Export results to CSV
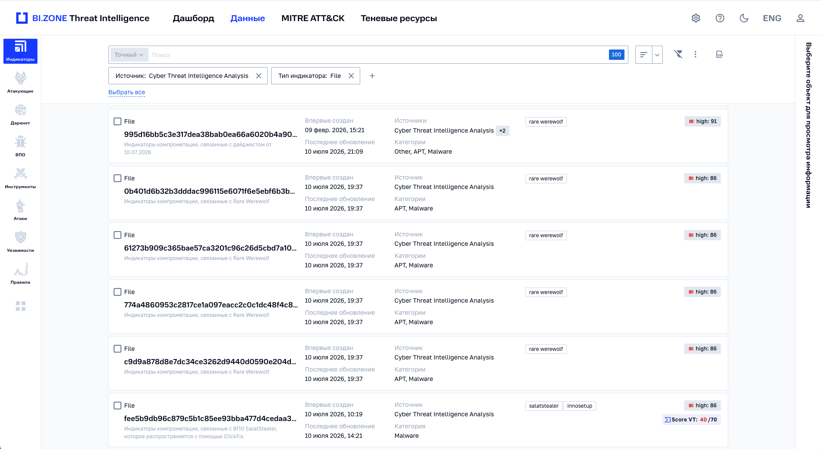The height and width of the screenshot is (449, 822). click(x=720, y=54)
